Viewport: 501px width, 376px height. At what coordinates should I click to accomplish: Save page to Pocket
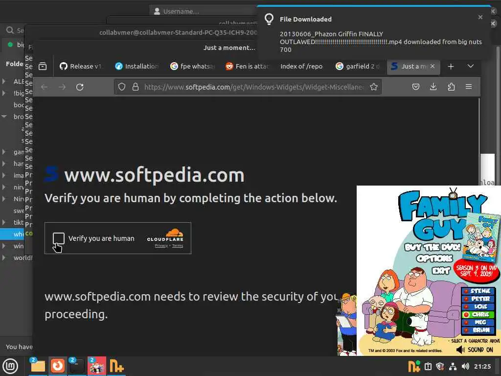[x=416, y=87]
